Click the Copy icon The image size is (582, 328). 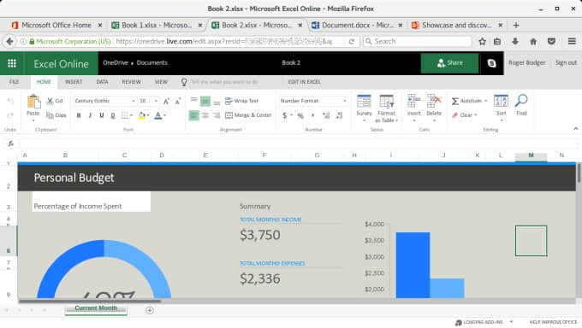(50, 115)
